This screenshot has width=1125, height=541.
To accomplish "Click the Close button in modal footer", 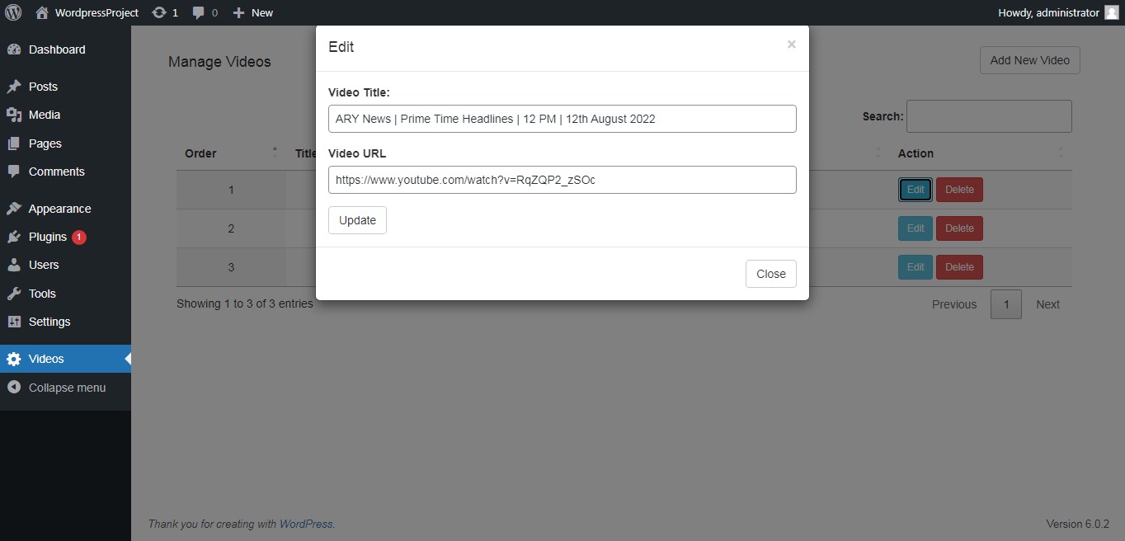I will pos(770,274).
